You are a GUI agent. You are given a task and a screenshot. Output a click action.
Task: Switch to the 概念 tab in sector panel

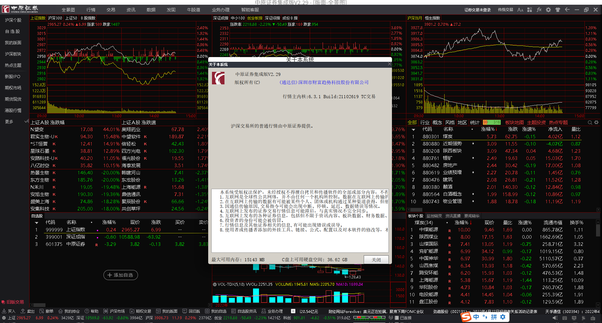point(437,123)
